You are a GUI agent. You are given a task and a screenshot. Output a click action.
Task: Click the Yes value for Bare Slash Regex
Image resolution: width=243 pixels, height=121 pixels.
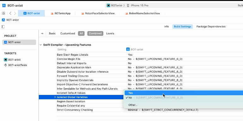point(130,55)
